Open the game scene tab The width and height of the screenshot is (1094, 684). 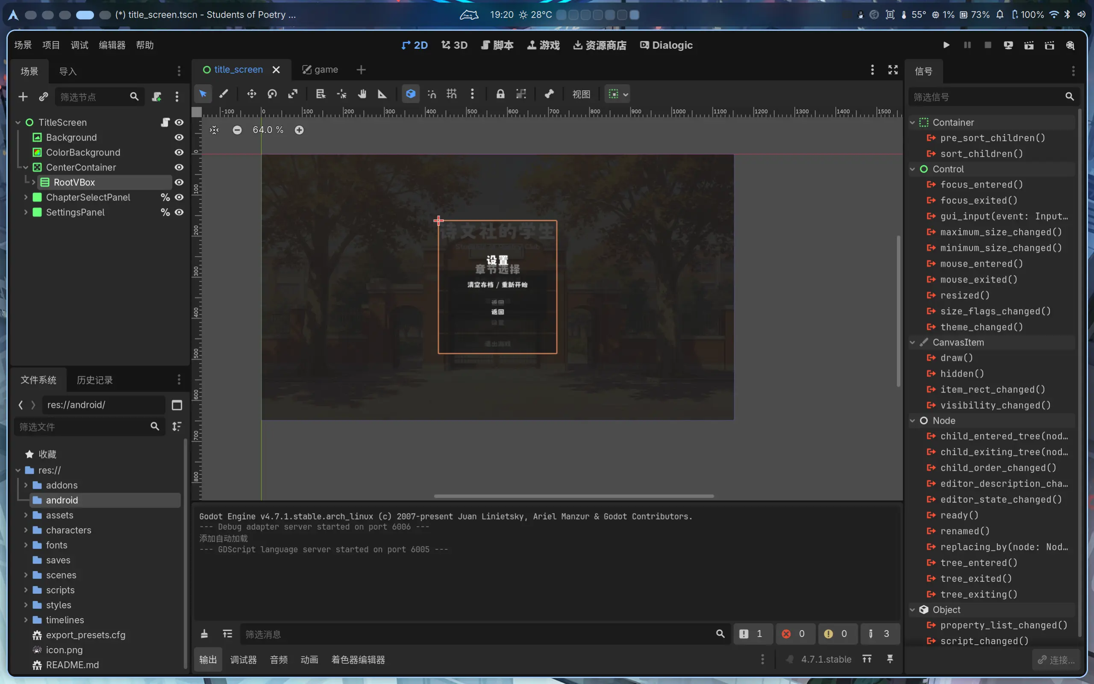point(320,70)
